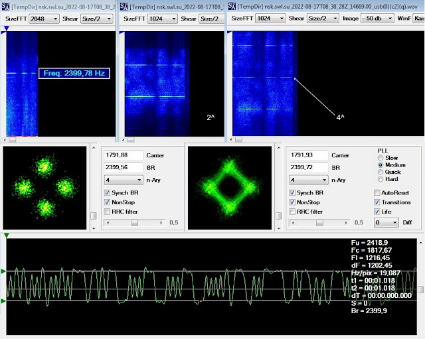The height and width of the screenshot is (339, 425).
Task: Click the SA icon of the third spectrum window
Action: pyautogui.click(x=232, y=6)
